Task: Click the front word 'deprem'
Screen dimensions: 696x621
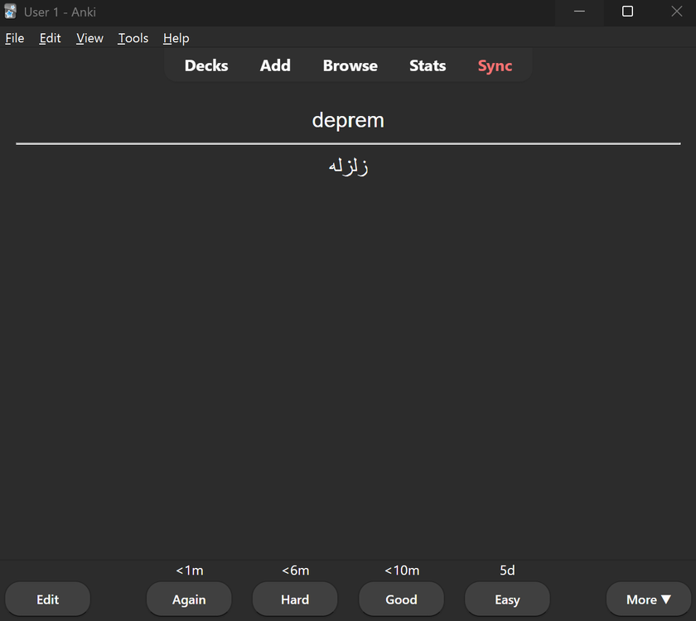Action: tap(348, 120)
